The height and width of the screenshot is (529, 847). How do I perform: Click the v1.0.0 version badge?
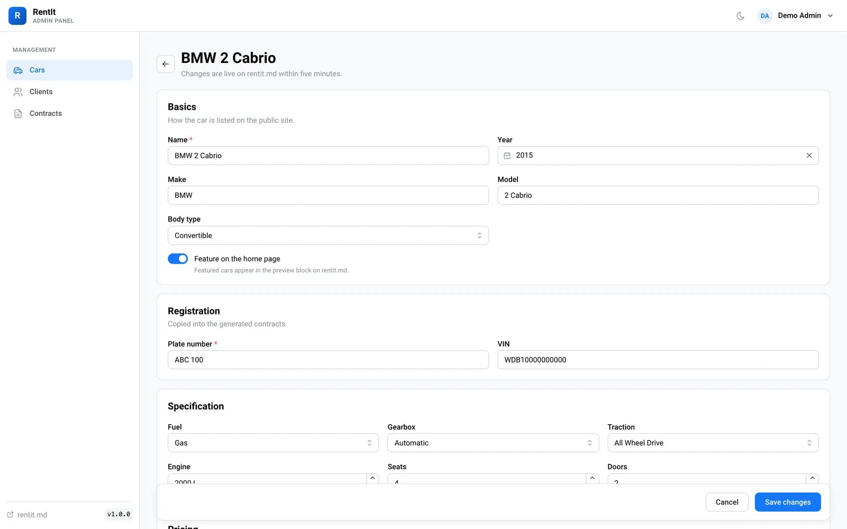(118, 515)
